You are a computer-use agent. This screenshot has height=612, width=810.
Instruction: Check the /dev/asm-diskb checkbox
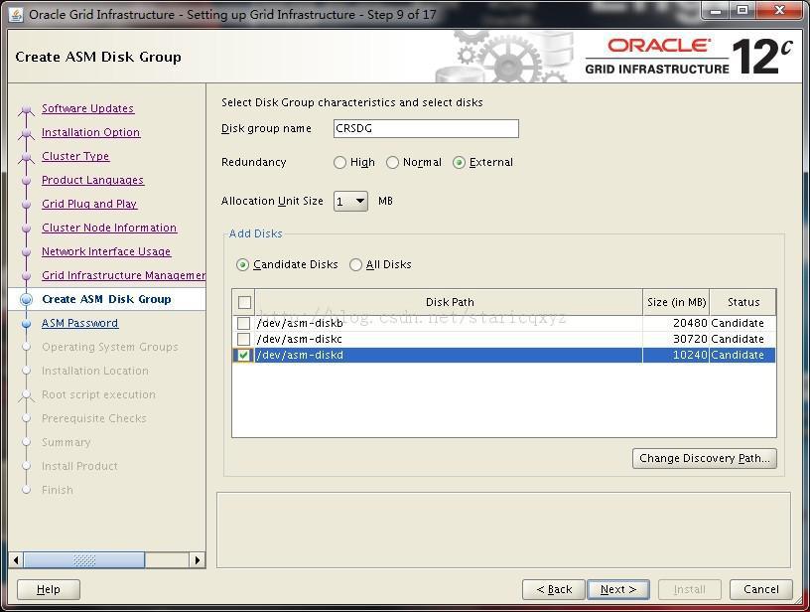click(x=243, y=323)
